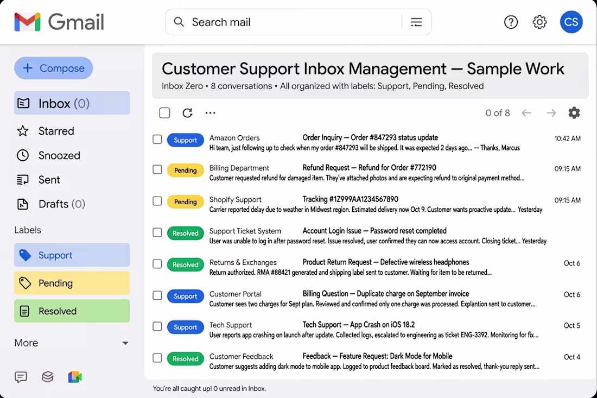Click Support tag on Tech Support email

[186, 327]
